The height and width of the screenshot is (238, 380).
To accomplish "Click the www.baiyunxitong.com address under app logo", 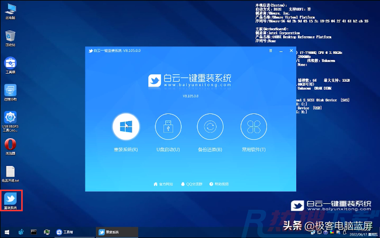I will coord(197,85).
